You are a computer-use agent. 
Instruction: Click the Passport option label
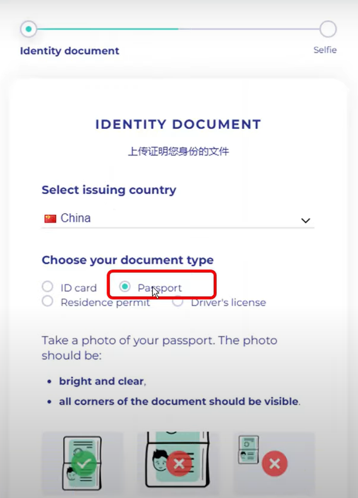(x=159, y=288)
